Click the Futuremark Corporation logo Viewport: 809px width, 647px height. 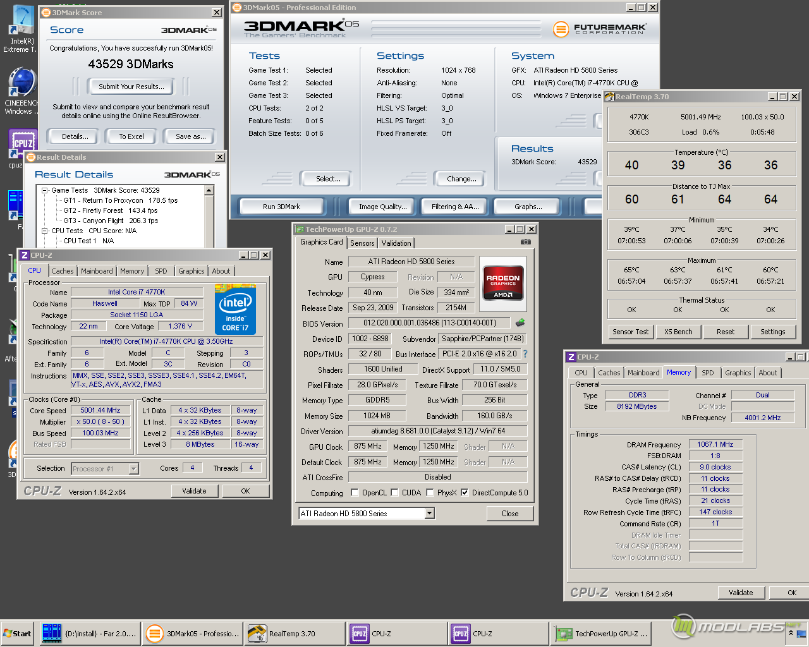click(x=600, y=29)
